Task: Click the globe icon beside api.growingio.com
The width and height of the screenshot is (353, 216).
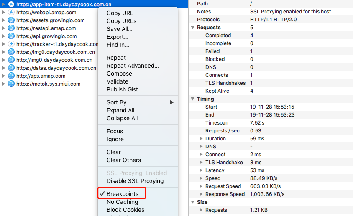Action: (x=11, y=36)
